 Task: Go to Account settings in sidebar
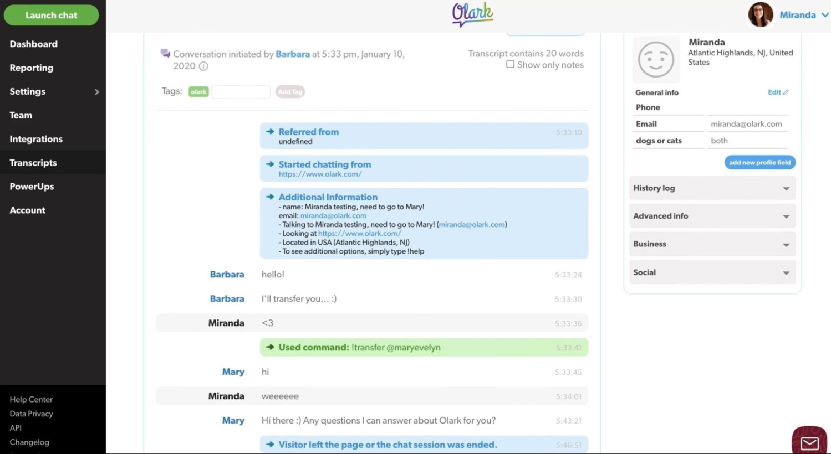point(27,210)
